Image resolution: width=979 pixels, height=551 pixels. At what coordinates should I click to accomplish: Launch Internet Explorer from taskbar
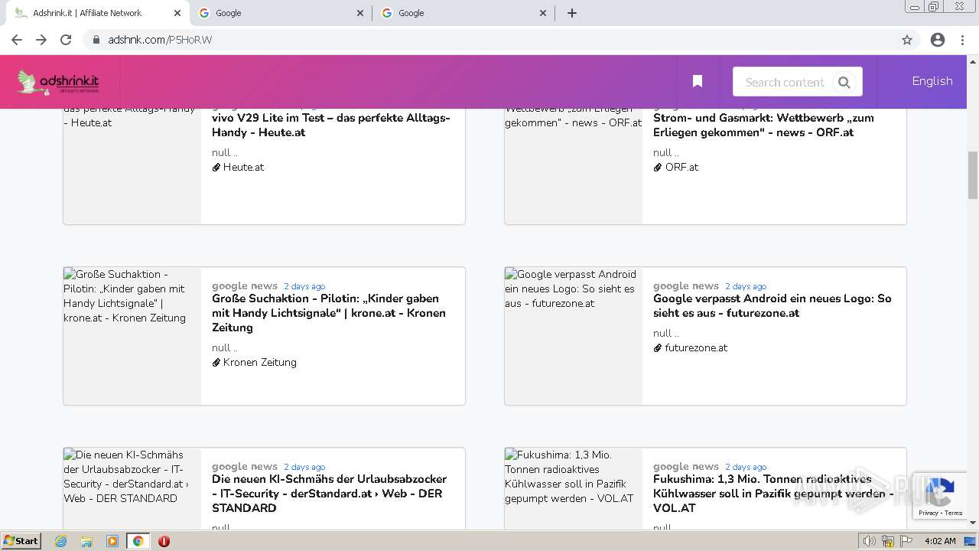[x=60, y=541]
